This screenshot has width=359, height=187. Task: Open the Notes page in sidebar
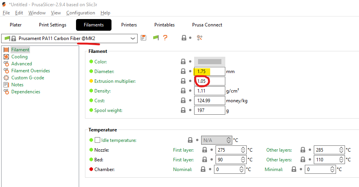[x=17, y=85]
